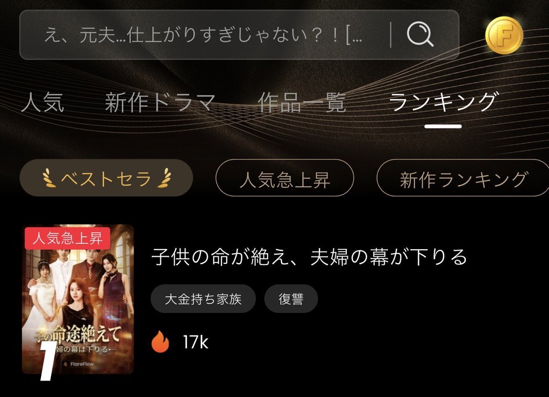Viewport: 549px width, 397px height.
Task: Open the drama poster thumbnail
Action: pyautogui.click(x=78, y=300)
